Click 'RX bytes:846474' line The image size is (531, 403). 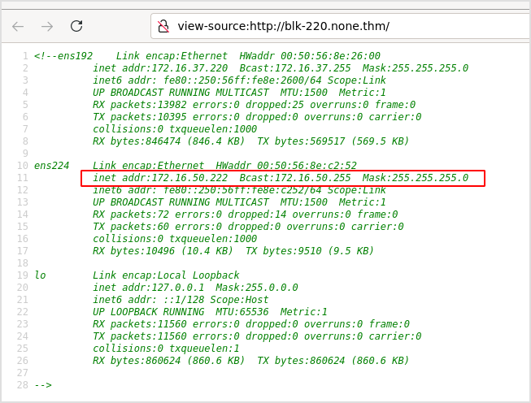click(251, 141)
